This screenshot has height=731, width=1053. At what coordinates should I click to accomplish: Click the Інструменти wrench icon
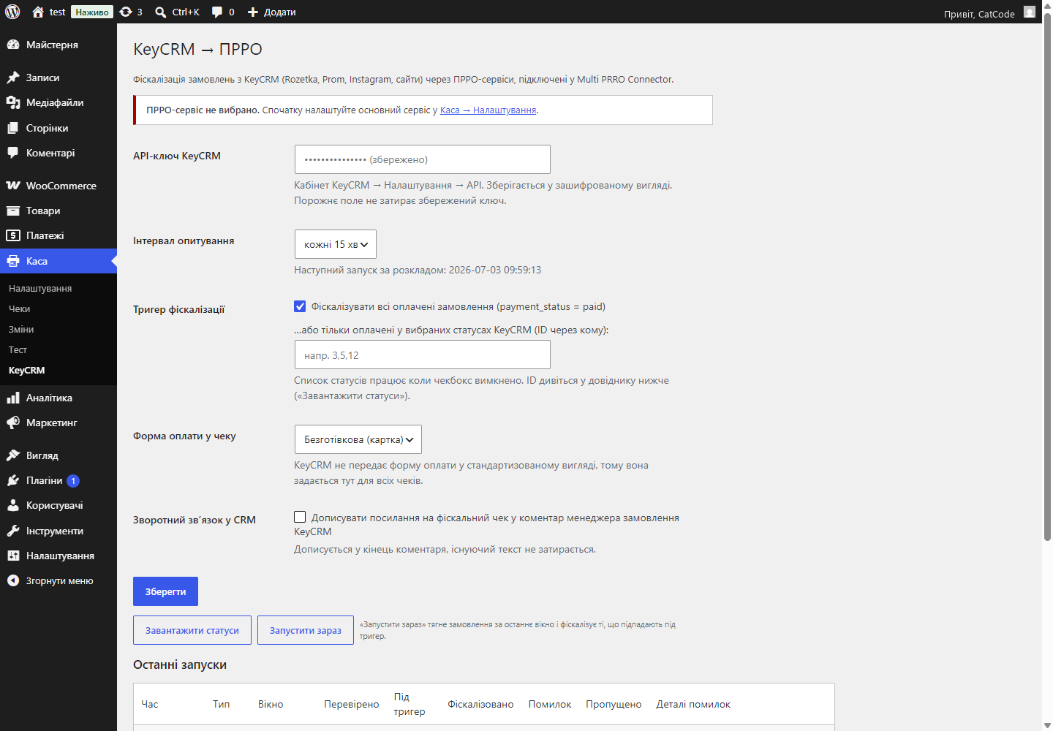click(x=13, y=531)
